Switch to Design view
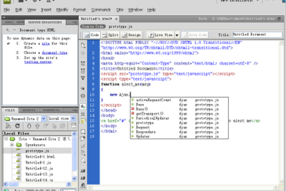The height and width of the screenshot is (191, 286). [132, 35]
